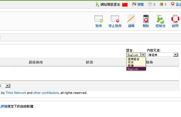
Task: Open the 授權 license link
Action: point(4,106)
